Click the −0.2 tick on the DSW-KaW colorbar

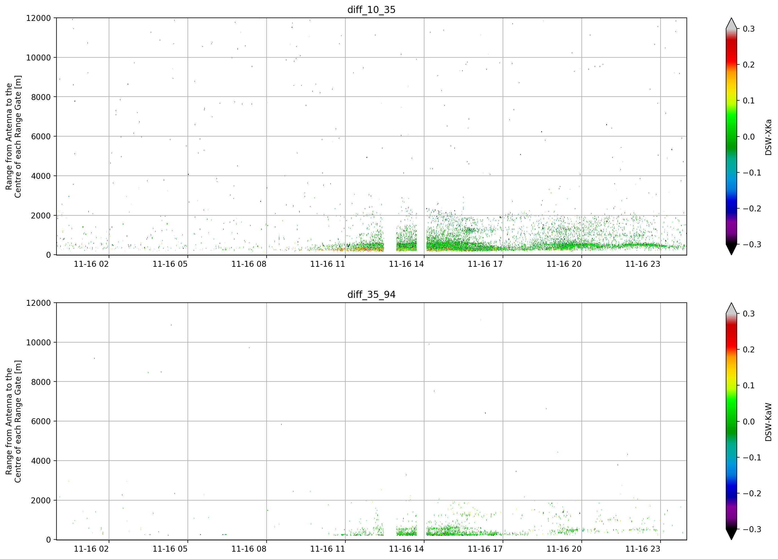(x=752, y=494)
